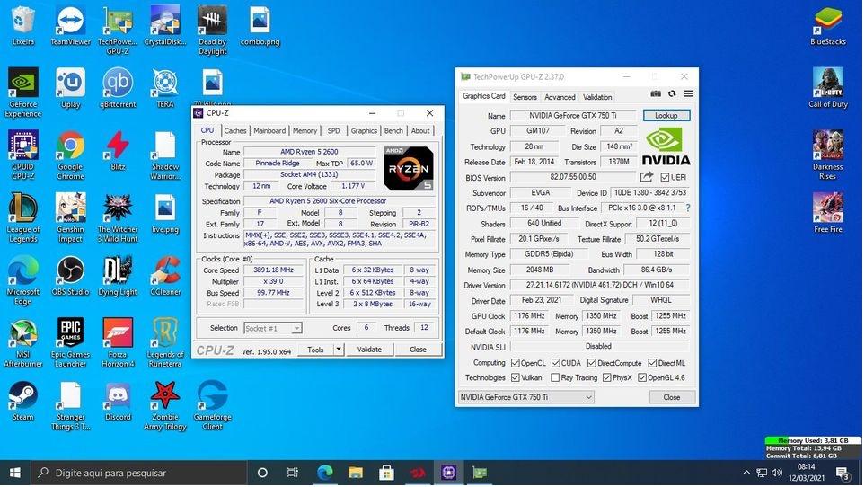The height and width of the screenshot is (487, 865).
Task: Click the BIOS share/export icon in GPU-Z
Action: [647, 177]
